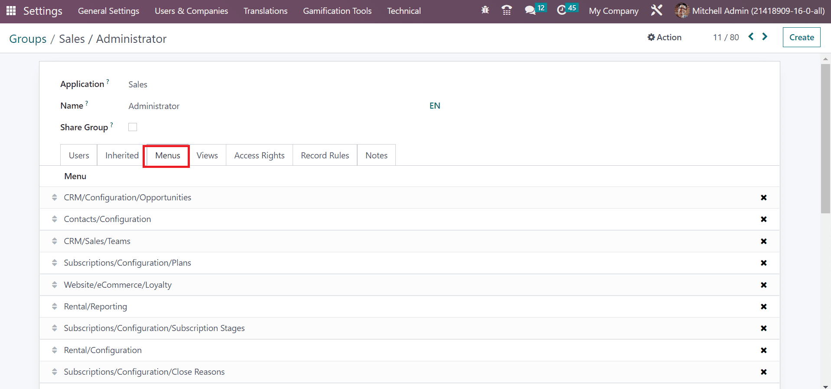Open My Company switcher

pos(613,11)
